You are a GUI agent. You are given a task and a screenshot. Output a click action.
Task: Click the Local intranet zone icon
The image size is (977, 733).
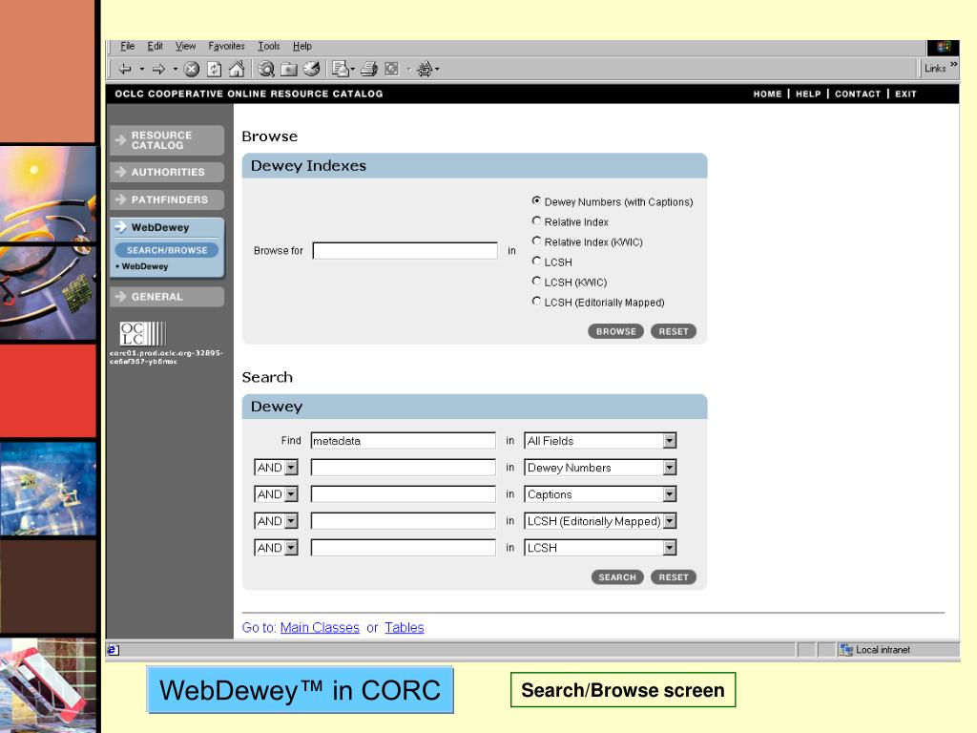tap(845, 649)
